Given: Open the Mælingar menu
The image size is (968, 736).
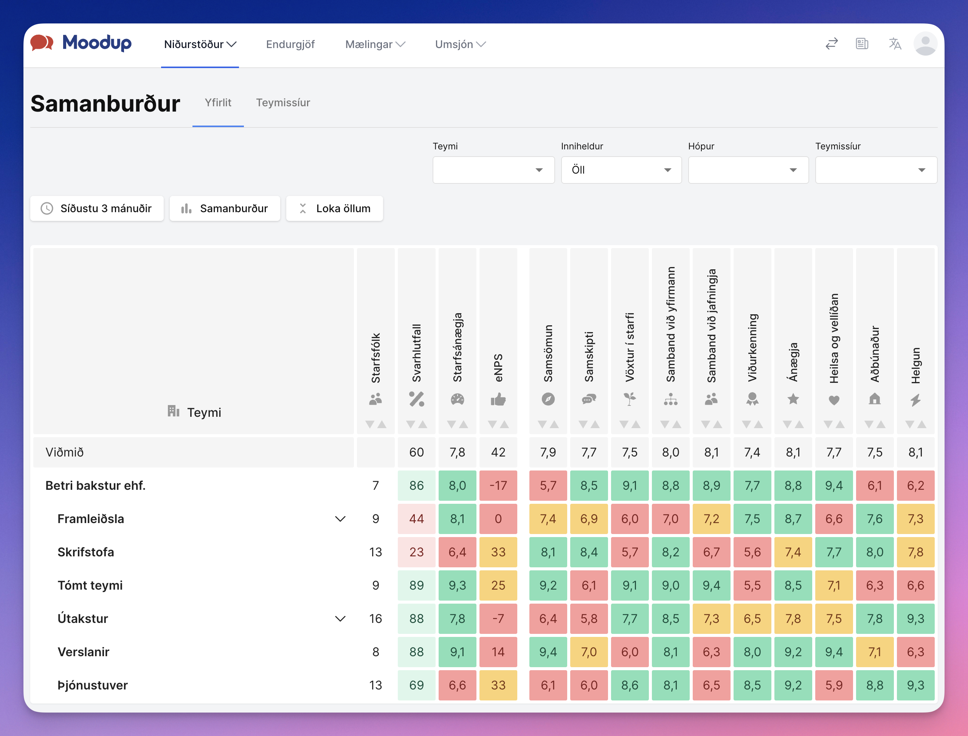Looking at the screenshot, I should tap(375, 44).
